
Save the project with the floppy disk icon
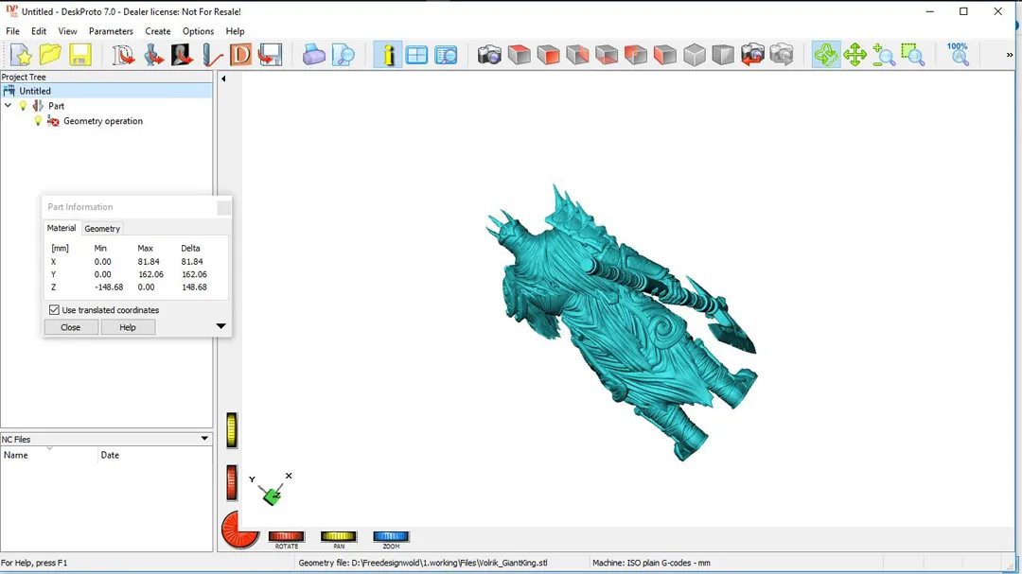click(80, 56)
